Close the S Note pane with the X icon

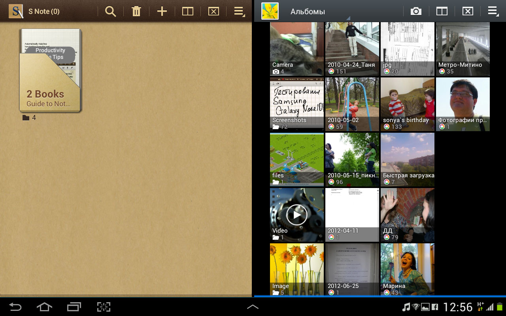pyautogui.click(x=213, y=11)
